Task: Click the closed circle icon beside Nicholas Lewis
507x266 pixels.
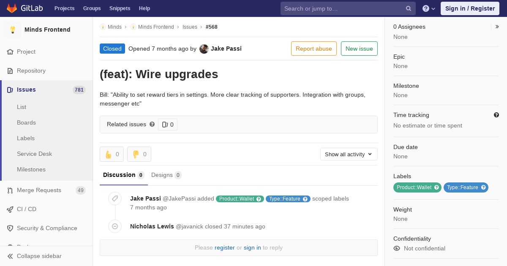Action: pos(115,226)
